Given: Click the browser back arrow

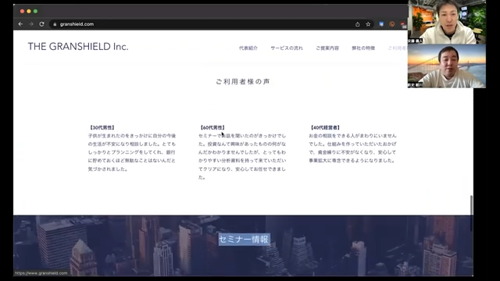Looking at the screenshot, I should point(21,24).
